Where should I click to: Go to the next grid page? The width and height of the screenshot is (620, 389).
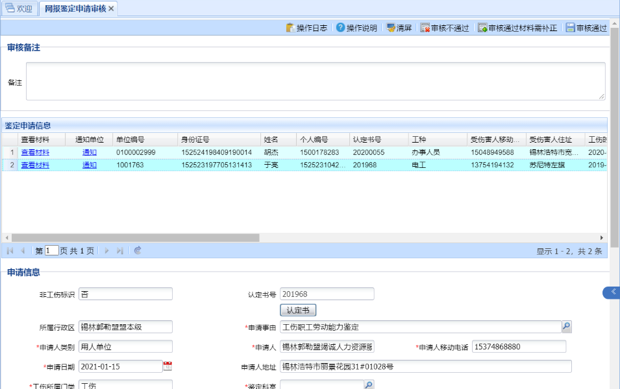(x=106, y=251)
